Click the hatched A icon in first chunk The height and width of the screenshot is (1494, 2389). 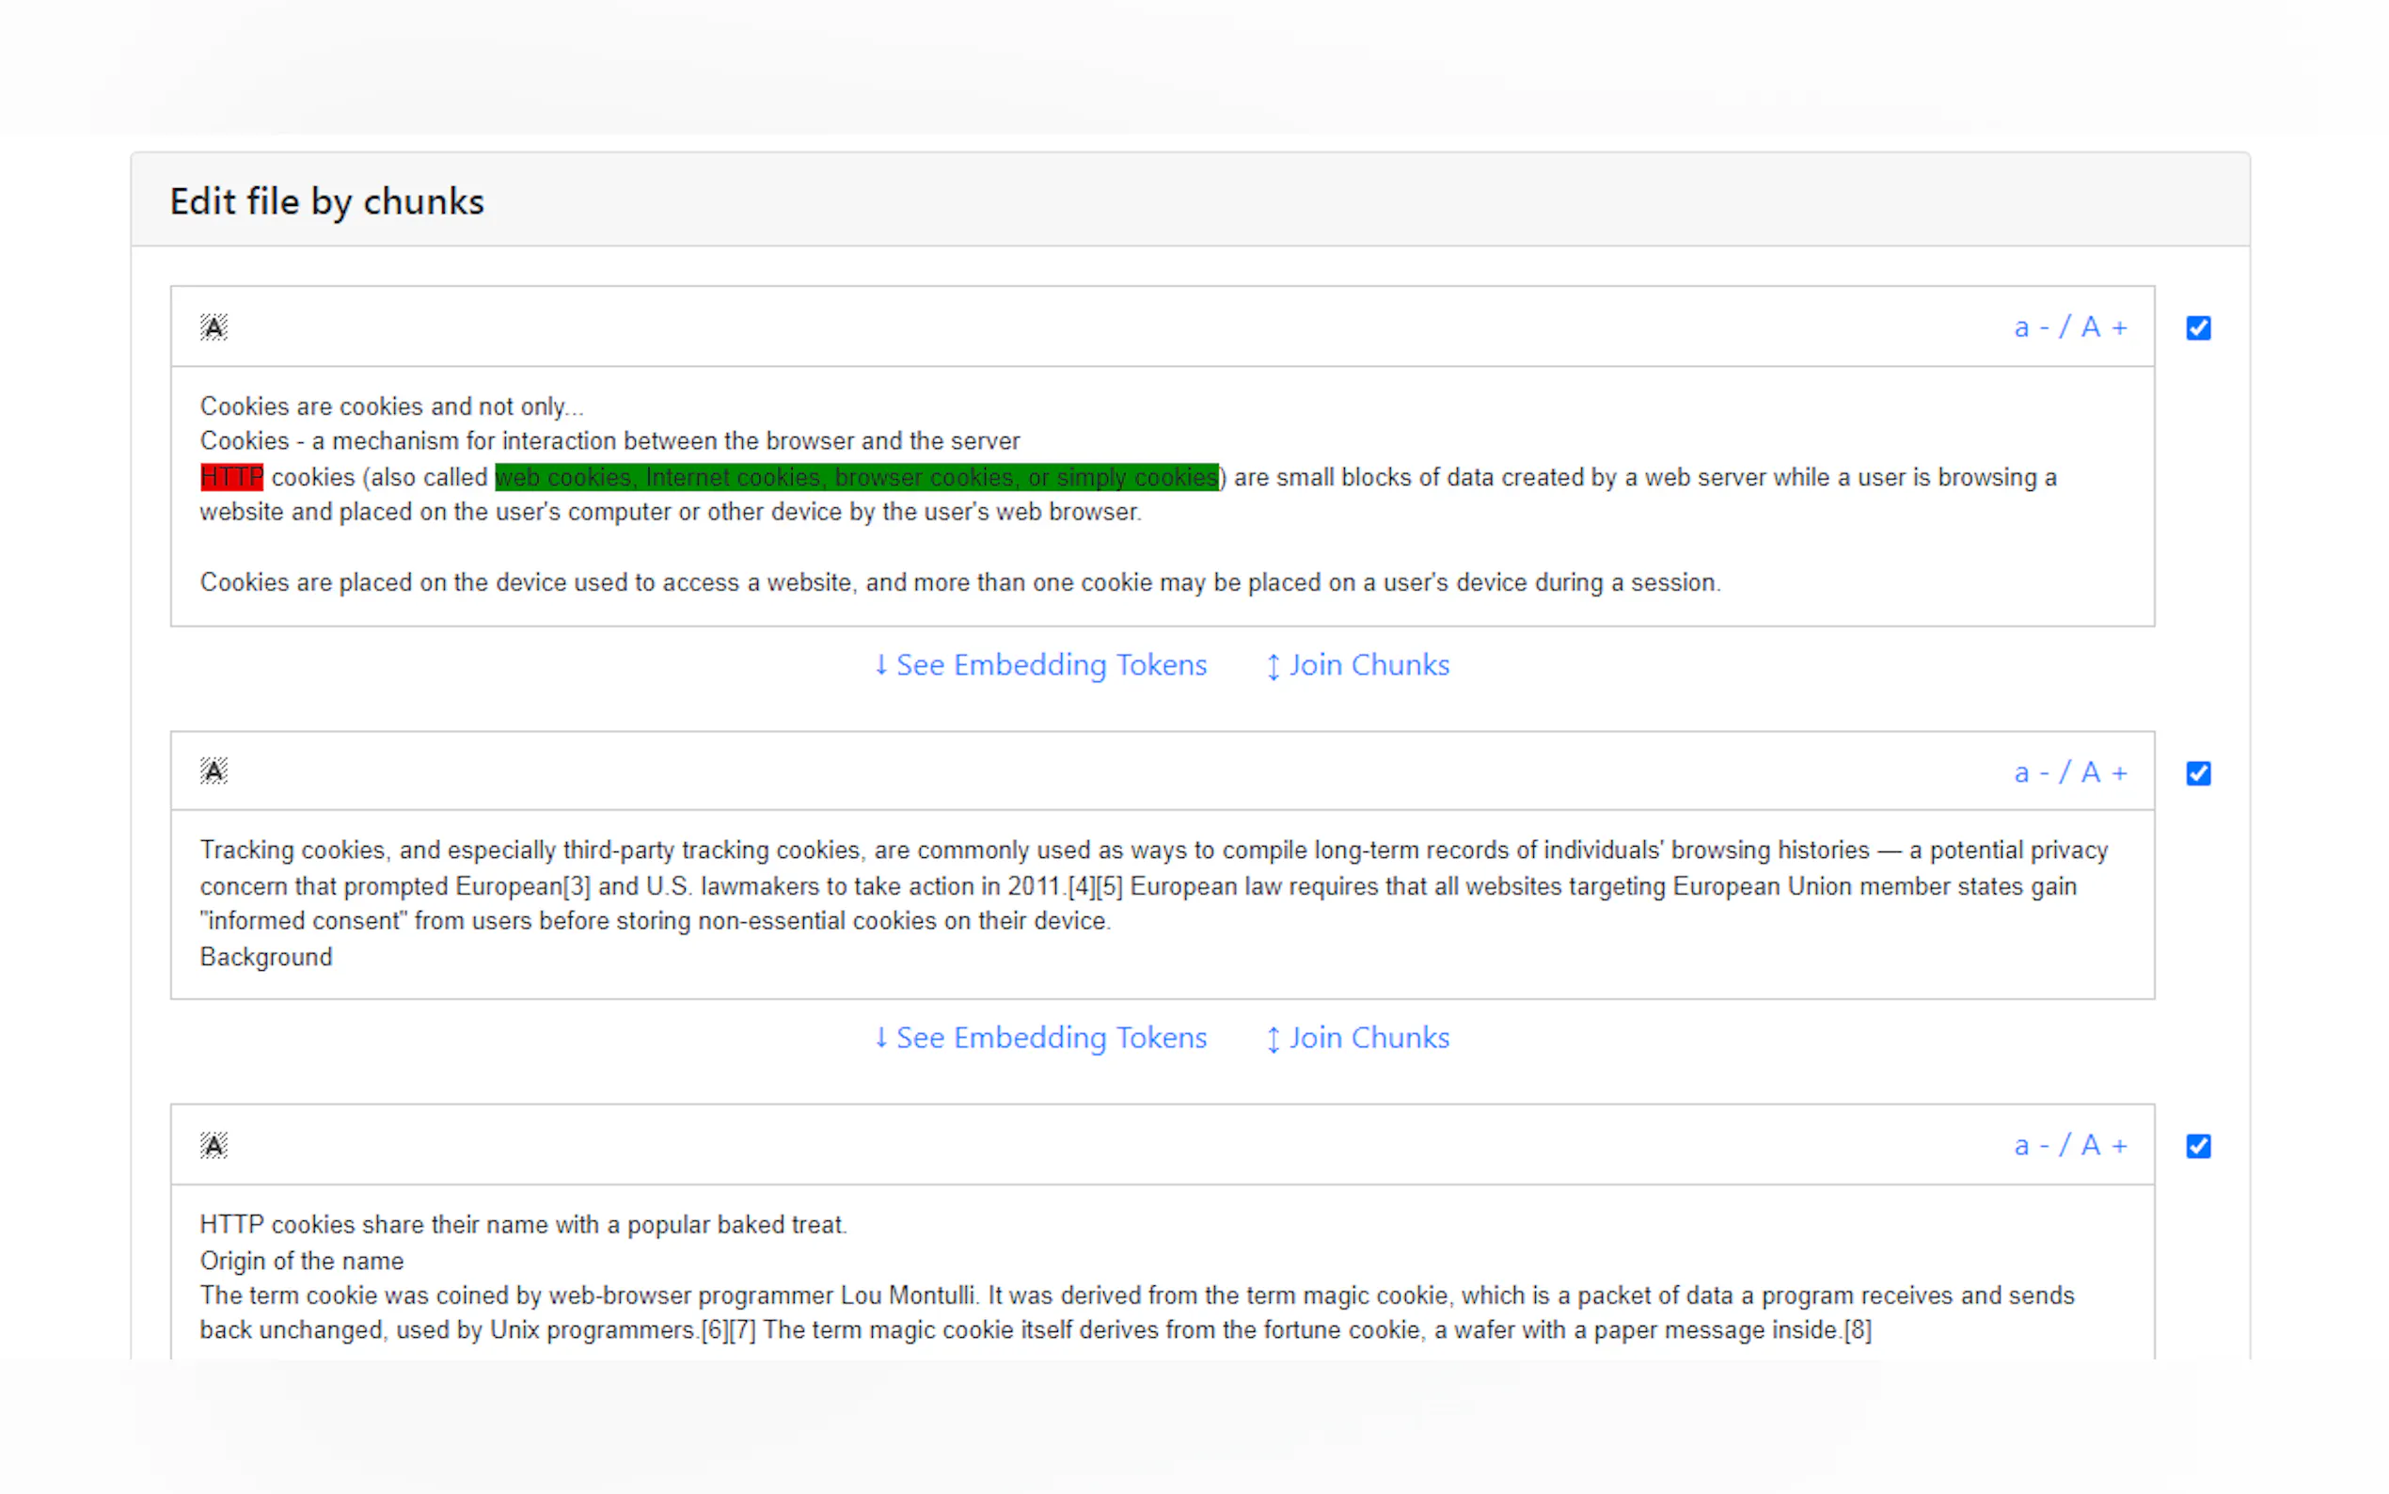[x=214, y=327]
